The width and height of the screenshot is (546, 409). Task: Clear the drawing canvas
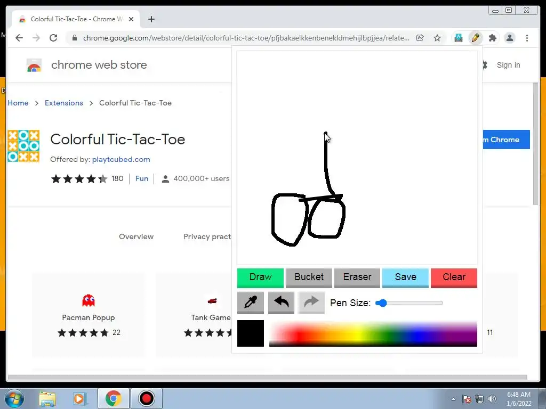pos(454,277)
